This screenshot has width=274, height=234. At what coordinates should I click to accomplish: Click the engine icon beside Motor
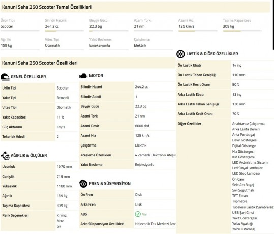pyautogui.click(x=83, y=76)
